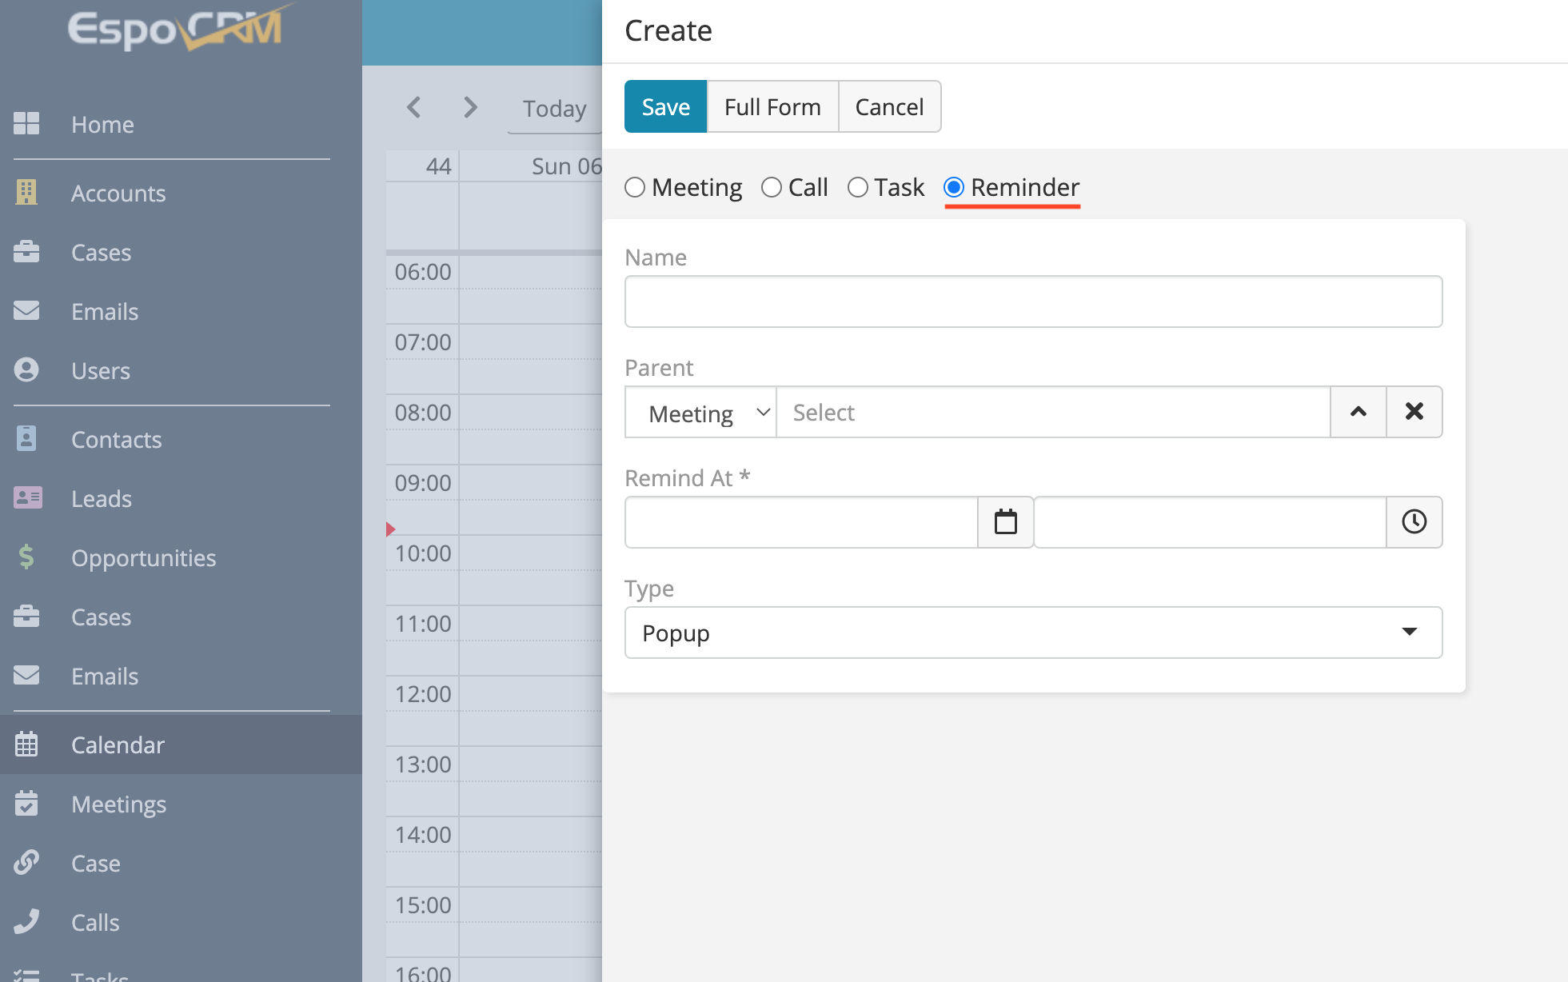This screenshot has width=1568, height=982.
Task: Open the calendar date picker icon
Action: (1005, 522)
